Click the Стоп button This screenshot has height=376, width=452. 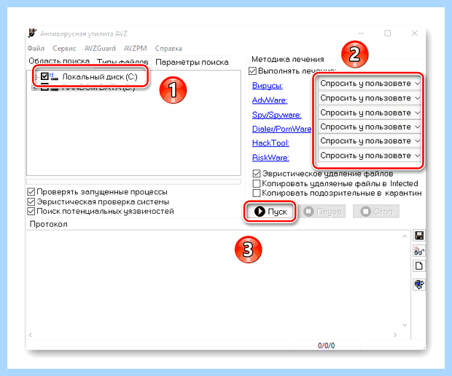(376, 212)
